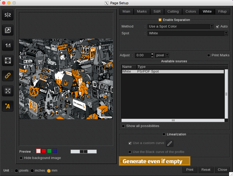The image size is (233, 176).
Task: Toggle the orange chain link icon
Action: [8, 76]
